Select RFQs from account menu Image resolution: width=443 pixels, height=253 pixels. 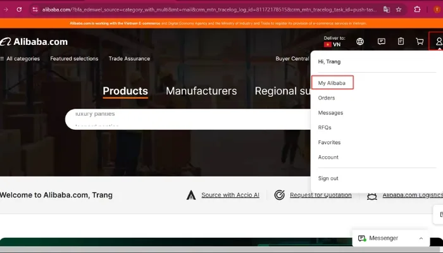coord(325,128)
